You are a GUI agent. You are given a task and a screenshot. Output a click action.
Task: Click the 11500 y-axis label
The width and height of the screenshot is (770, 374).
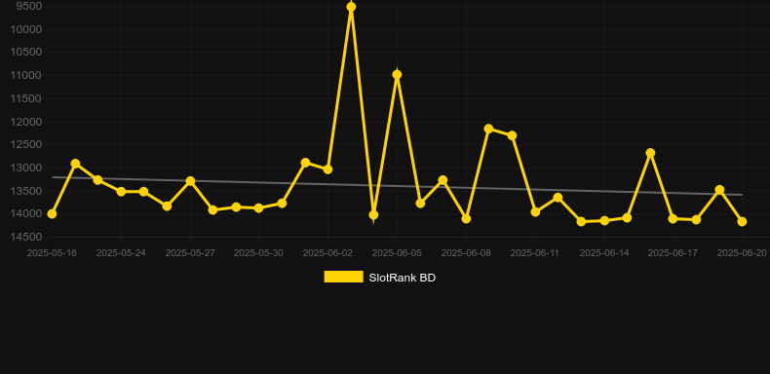coord(26,98)
